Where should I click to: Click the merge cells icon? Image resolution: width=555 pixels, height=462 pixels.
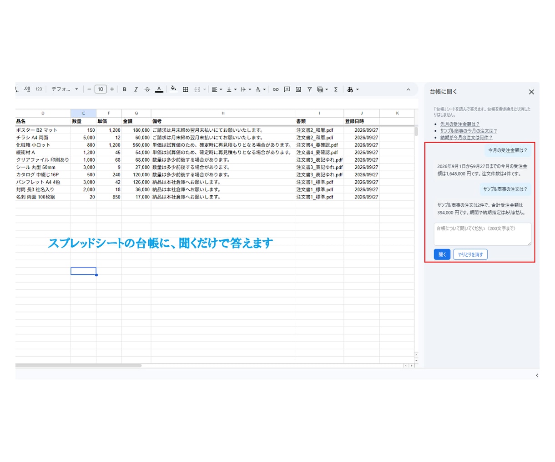(197, 89)
